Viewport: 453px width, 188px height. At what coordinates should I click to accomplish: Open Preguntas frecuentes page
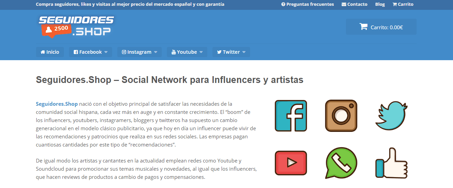click(308, 4)
